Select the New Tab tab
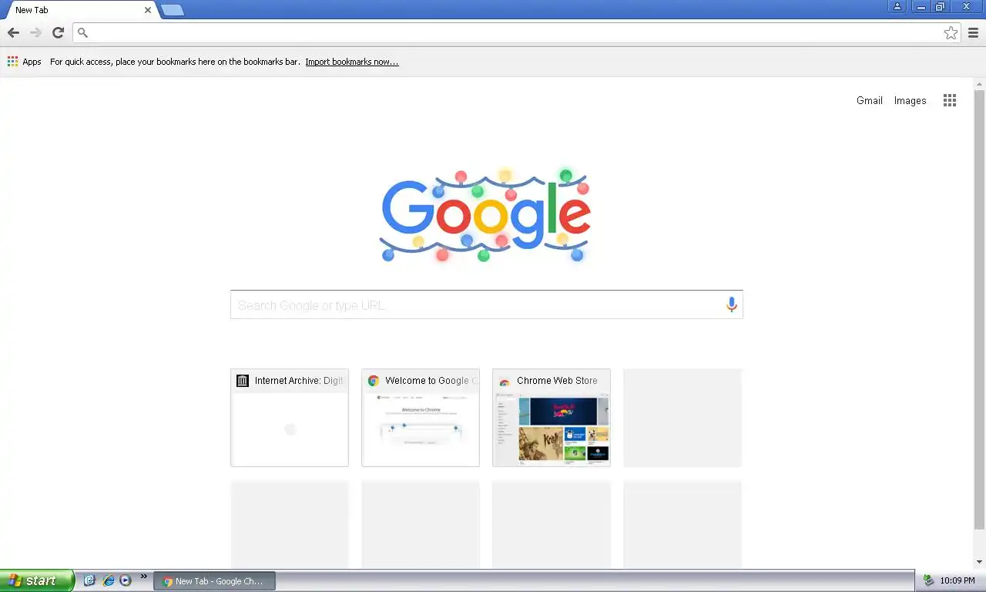986x592 pixels. click(x=80, y=10)
